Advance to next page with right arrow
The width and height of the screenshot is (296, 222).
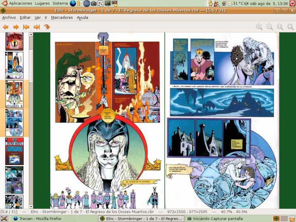click(16, 27)
